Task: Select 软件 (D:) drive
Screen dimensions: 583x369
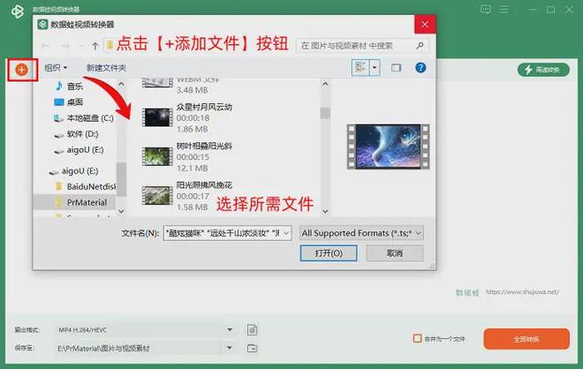Action: point(76,134)
